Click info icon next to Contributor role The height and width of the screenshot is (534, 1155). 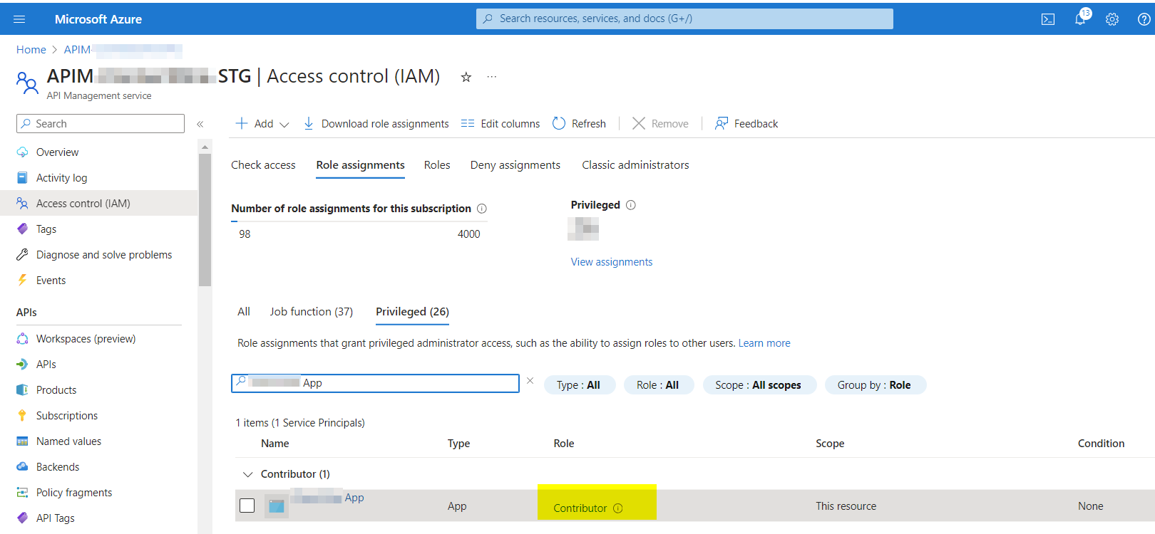point(618,508)
